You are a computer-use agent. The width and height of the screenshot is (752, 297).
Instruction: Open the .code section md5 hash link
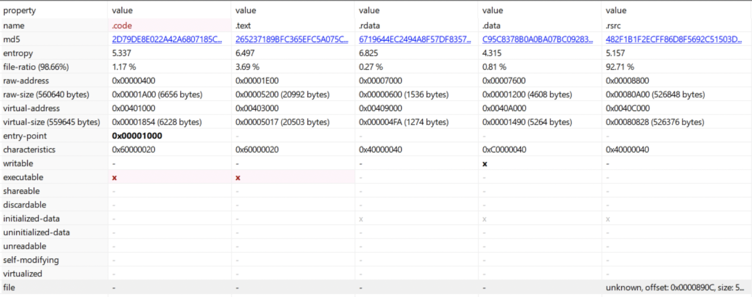[x=167, y=39]
